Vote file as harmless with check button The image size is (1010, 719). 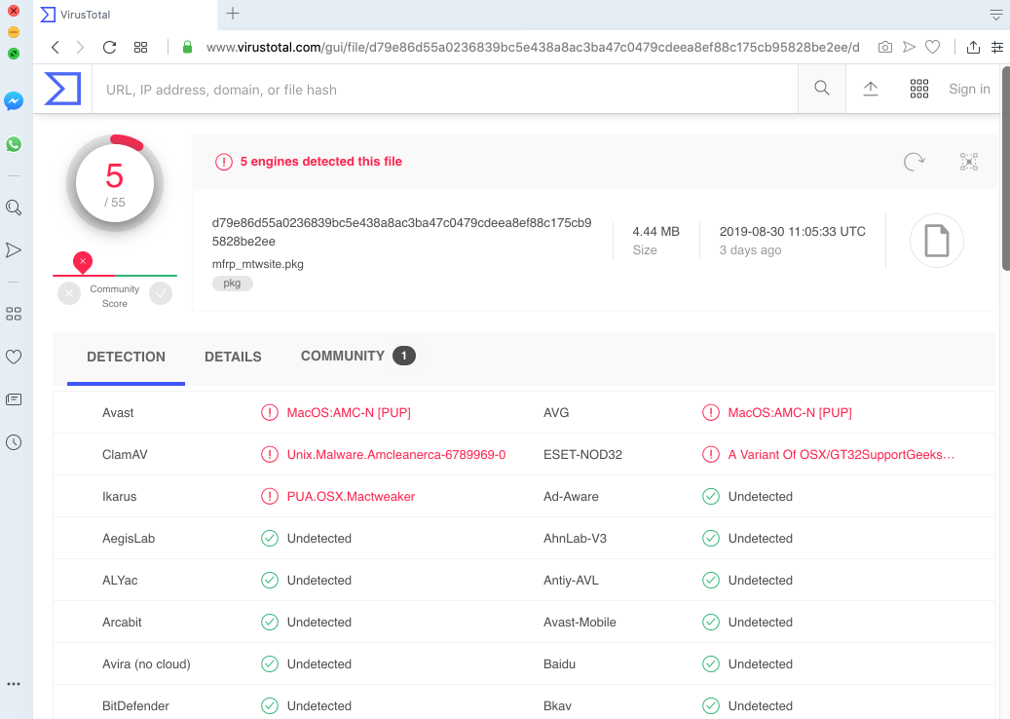tap(161, 293)
